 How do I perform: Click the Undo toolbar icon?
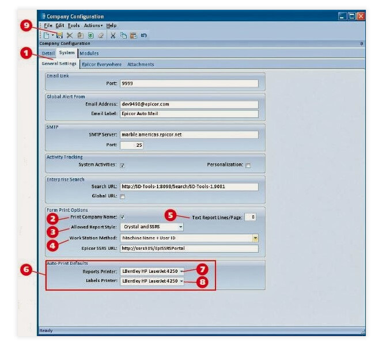(143, 36)
